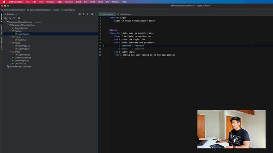
Task: Click the search magnifier in Solution explorer
Action: tap(19, 18)
